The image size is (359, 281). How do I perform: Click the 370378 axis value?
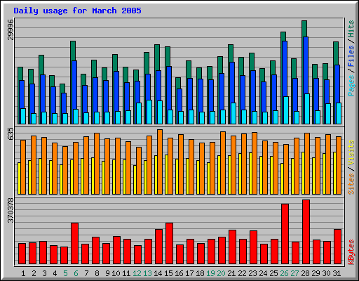pos(11,211)
